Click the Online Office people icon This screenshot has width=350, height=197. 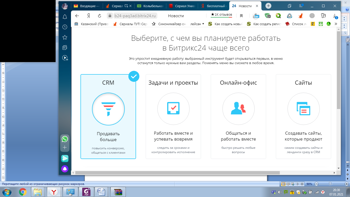239,109
